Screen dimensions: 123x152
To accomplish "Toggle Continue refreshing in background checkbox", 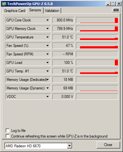I will 8,136.
